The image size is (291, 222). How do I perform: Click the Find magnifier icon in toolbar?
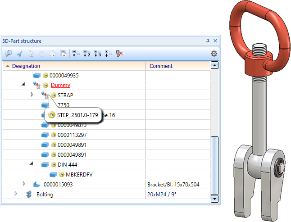[9, 54]
